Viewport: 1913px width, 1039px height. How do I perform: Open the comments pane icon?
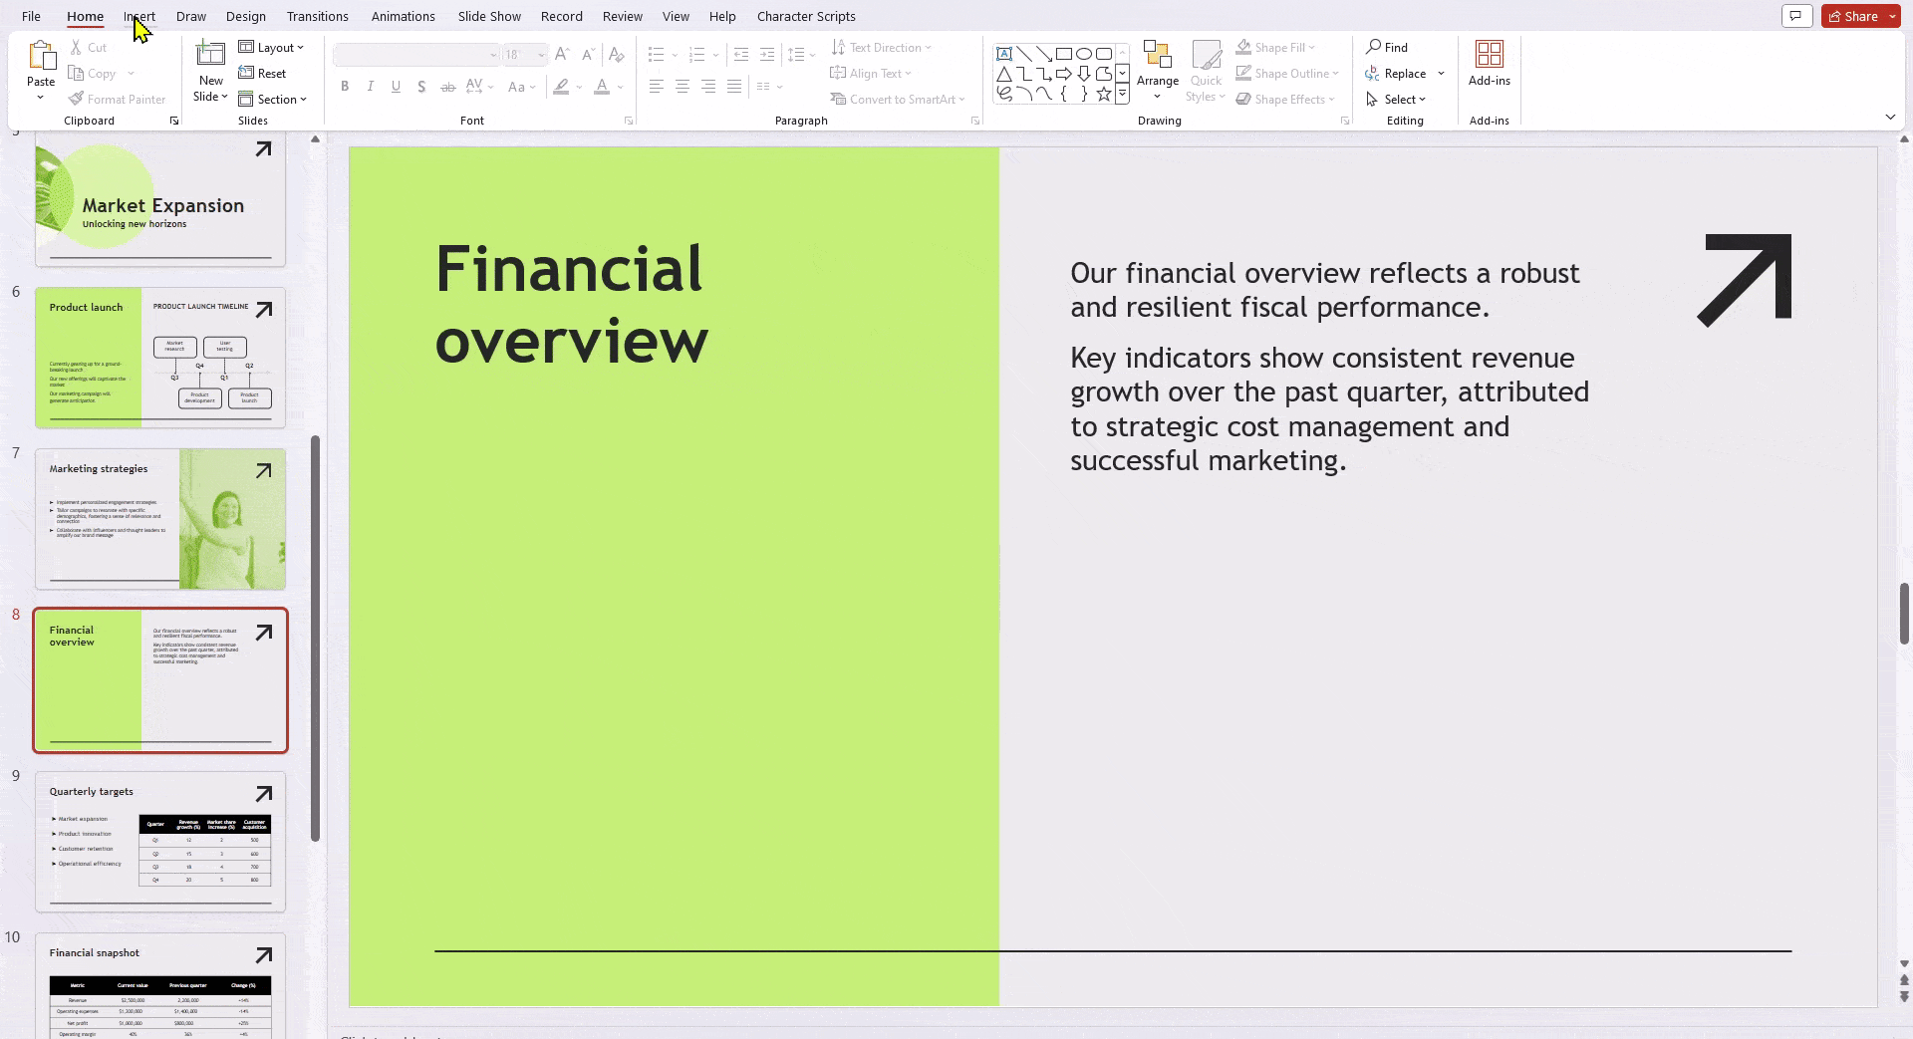[1796, 16]
